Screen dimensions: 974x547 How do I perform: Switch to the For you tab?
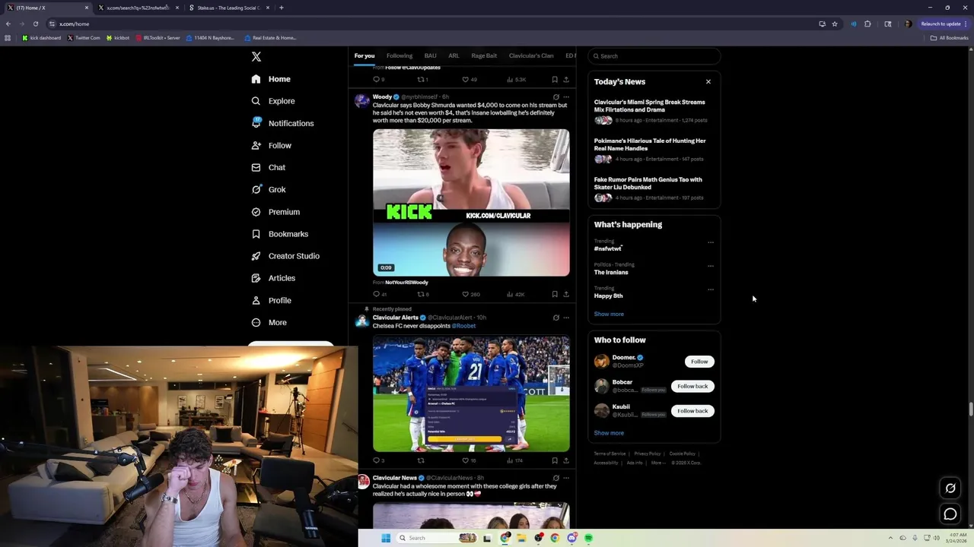pyautogui.click(x=364, y=55)
